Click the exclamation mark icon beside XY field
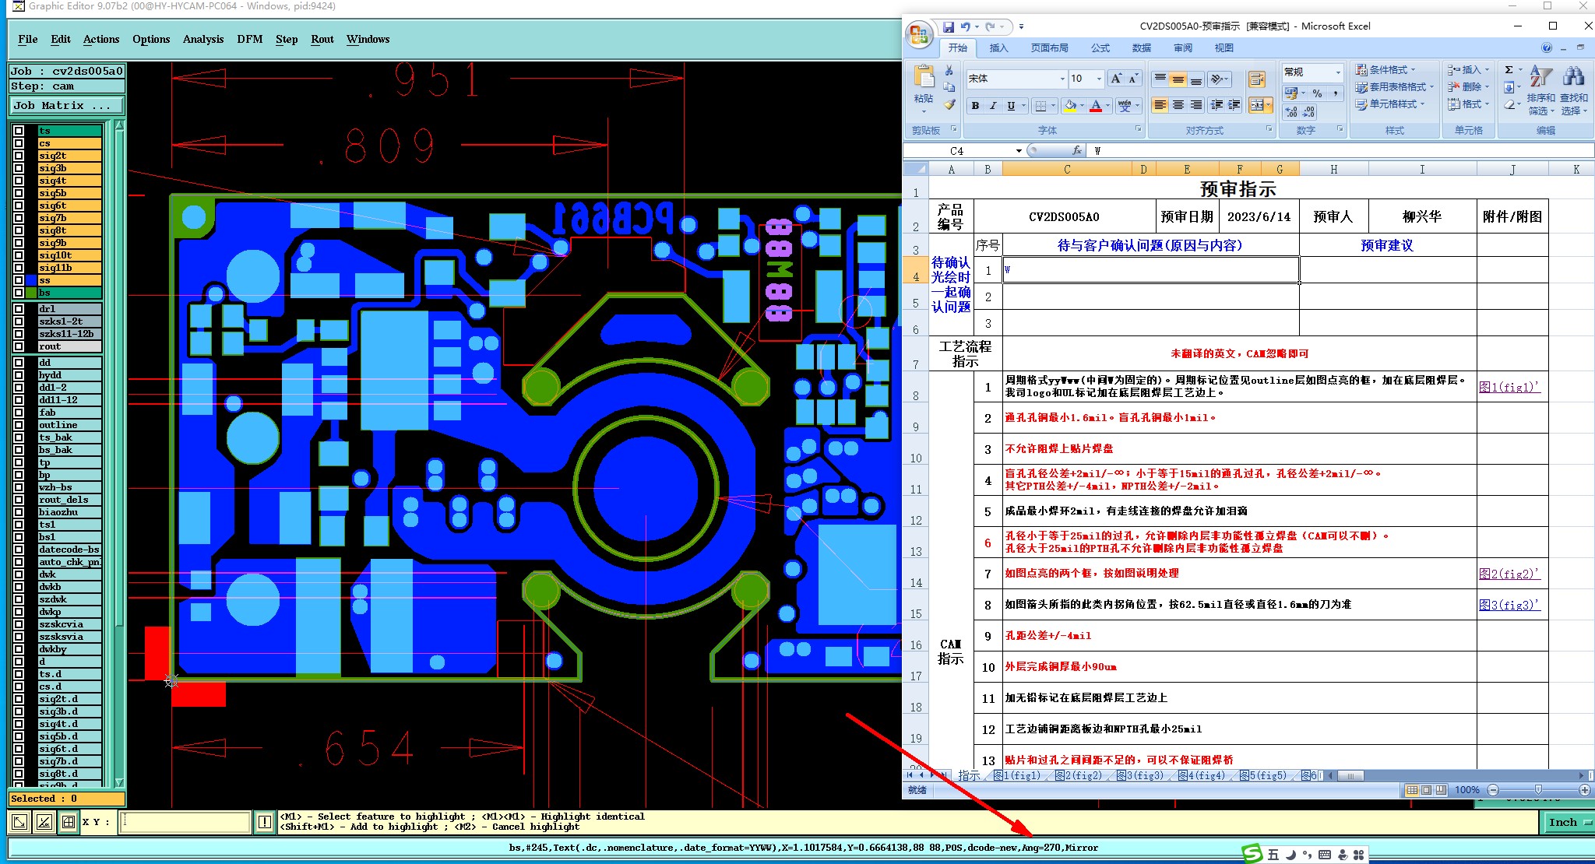The width and height of the screenshot is (1595, 864). coord(265,822)
